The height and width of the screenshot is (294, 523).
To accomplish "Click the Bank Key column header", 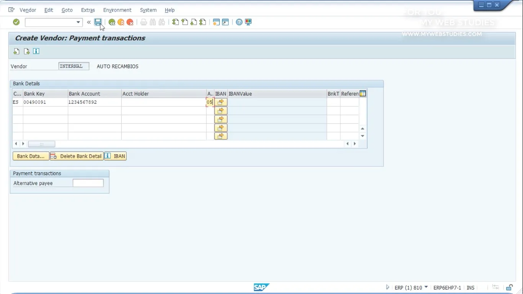I will coord(46,94).
